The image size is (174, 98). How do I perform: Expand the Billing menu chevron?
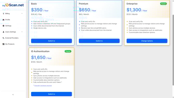coord(22,14)
